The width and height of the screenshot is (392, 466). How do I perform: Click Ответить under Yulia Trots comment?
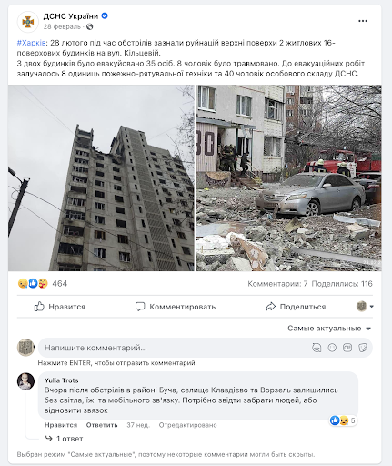[x=102, y=425]
